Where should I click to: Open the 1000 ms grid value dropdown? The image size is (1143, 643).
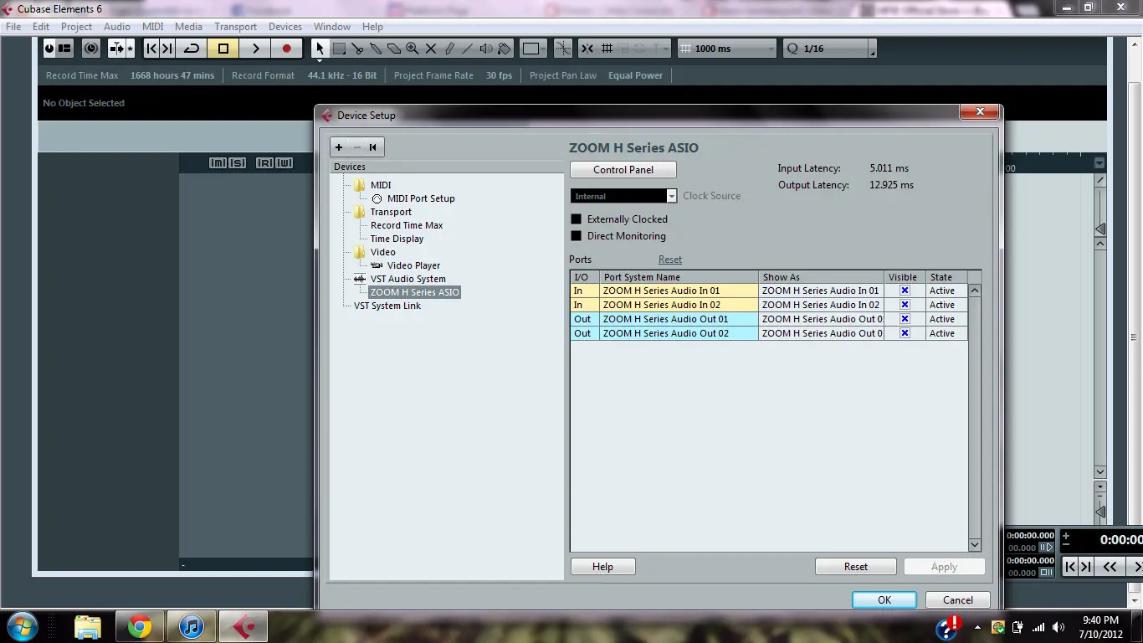click(728, 49)
